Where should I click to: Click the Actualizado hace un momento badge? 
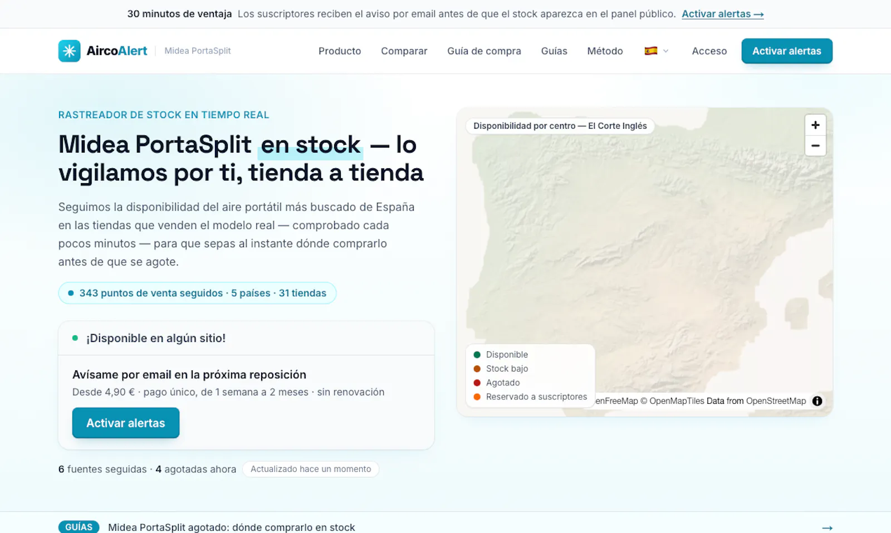[311, 469]
